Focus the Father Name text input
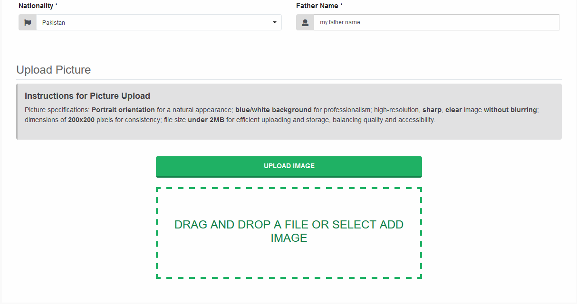 (x=436, y=22)
